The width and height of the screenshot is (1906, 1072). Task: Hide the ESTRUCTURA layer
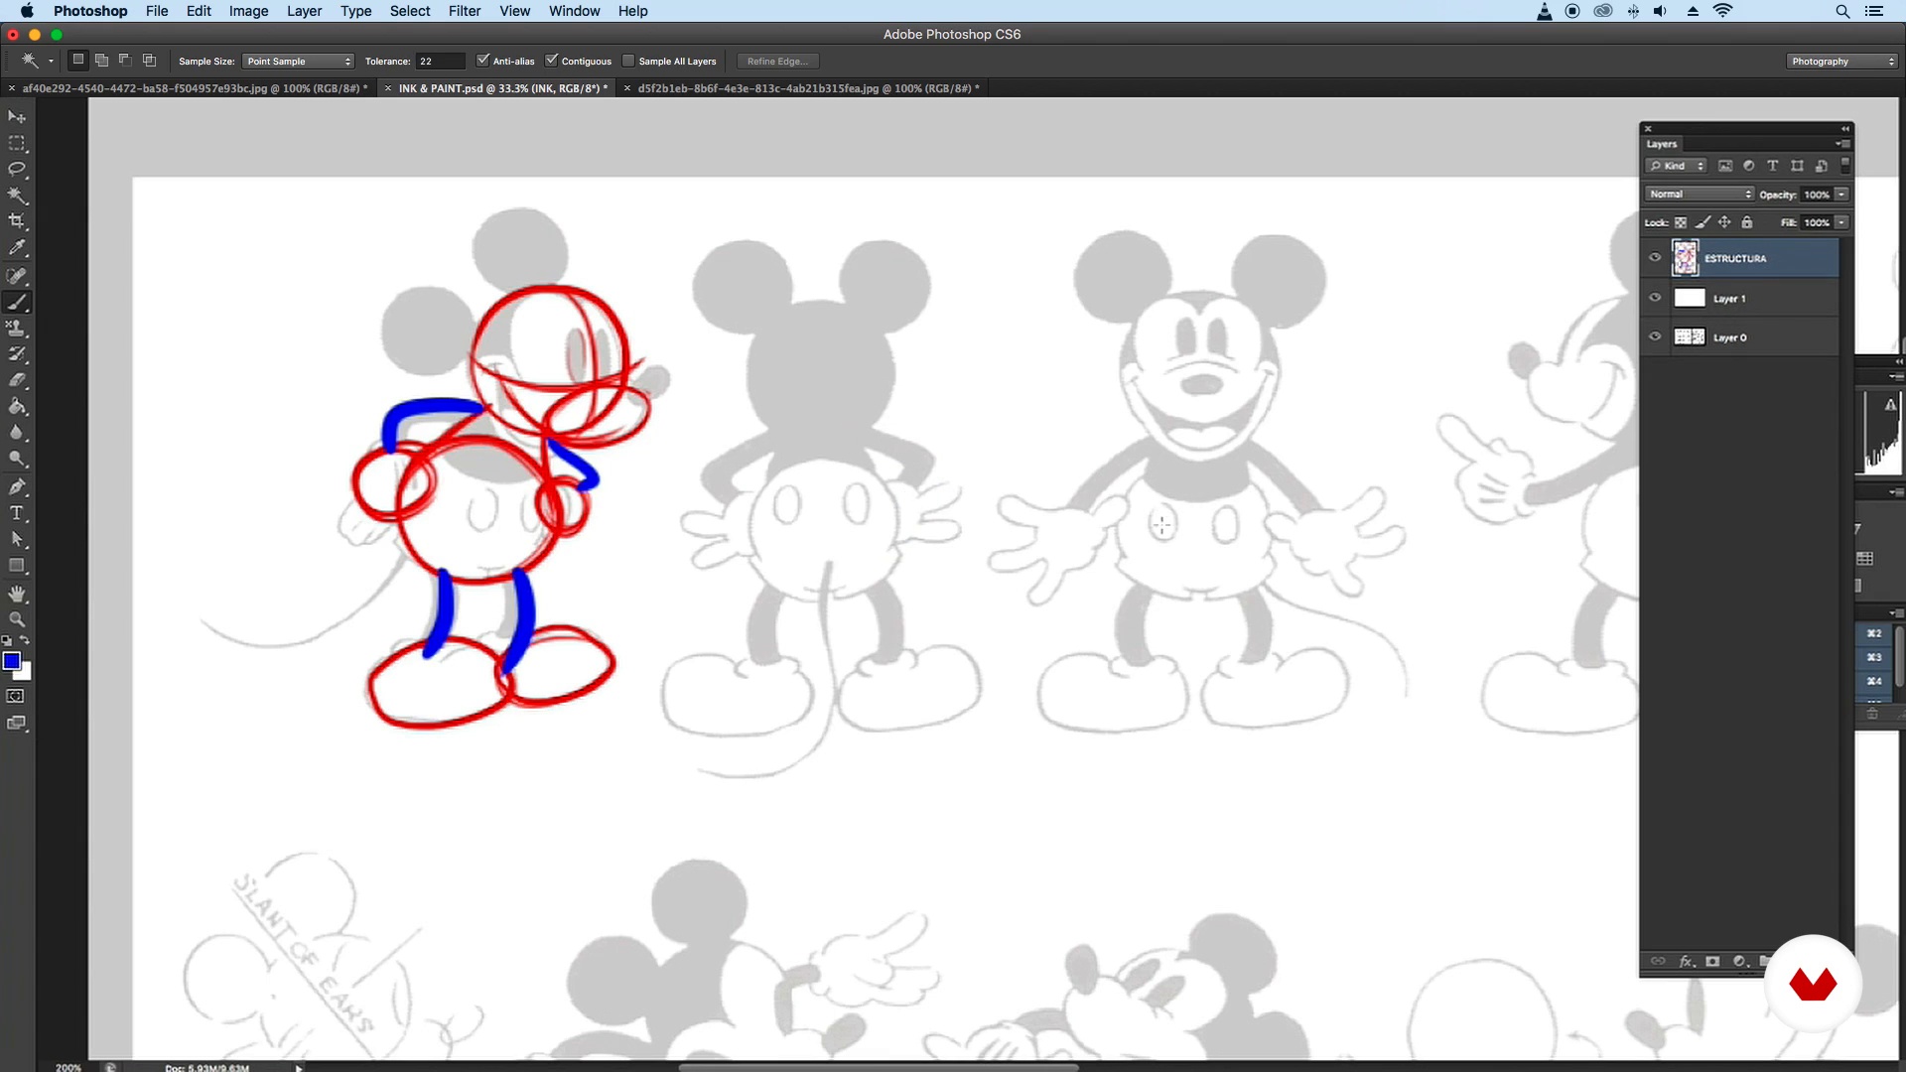point(1655,258)
